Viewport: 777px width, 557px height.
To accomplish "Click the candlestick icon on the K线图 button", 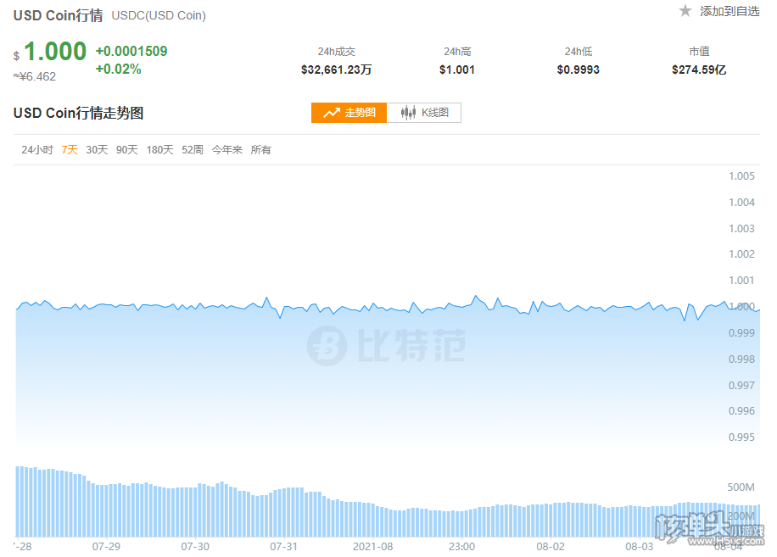I will click(408, 113).
